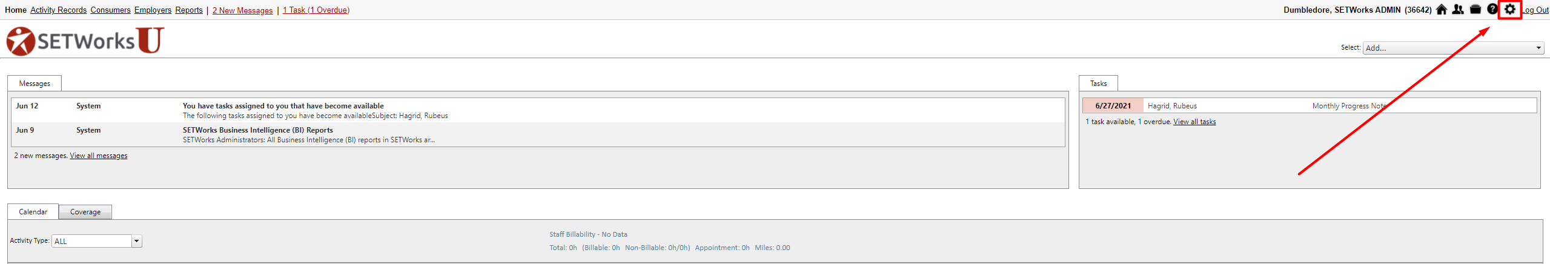The image size is (1550, 264).
Task: Click the 2 New Messages link
Action: pyautogui.click(x=243, y=10)
